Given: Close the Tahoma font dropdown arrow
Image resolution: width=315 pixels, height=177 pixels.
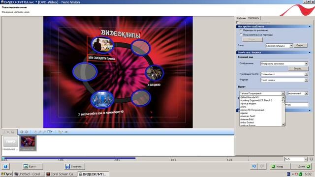Looking at the screenshot, I should 283,93.
